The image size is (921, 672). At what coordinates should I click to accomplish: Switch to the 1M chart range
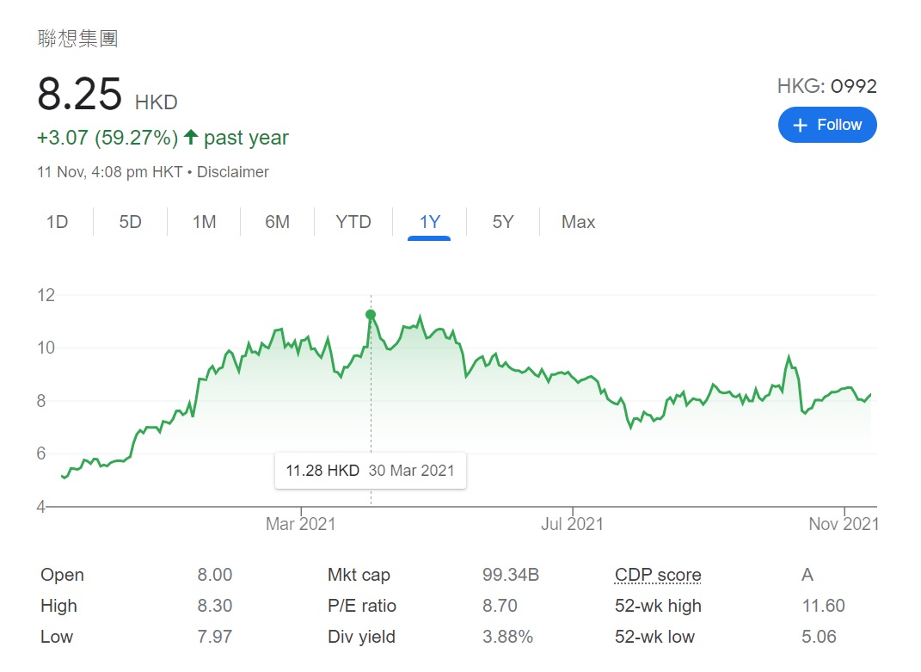[204, 222]
